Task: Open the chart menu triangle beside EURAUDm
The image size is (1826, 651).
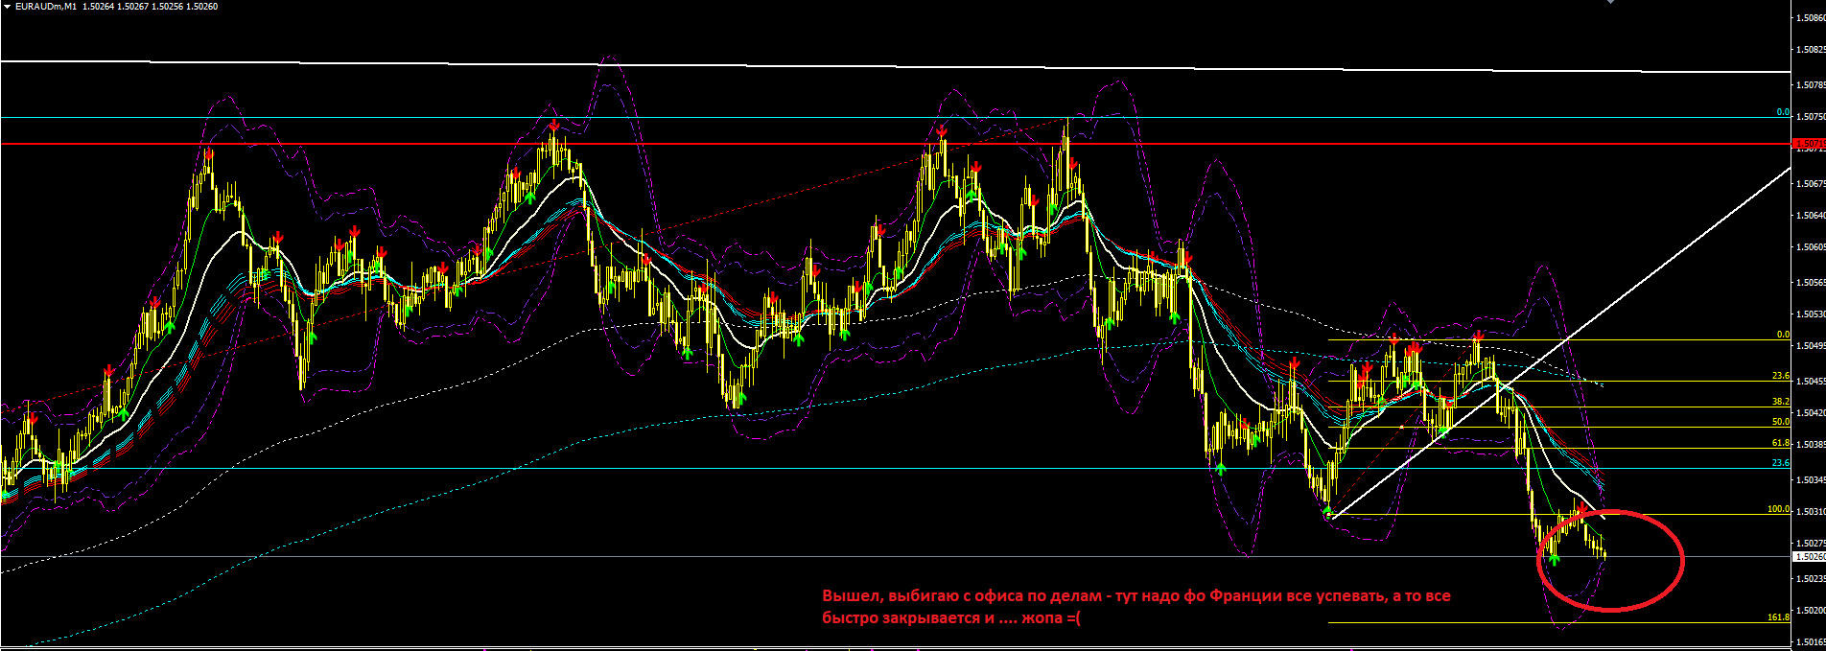Action: coord(7,7)
